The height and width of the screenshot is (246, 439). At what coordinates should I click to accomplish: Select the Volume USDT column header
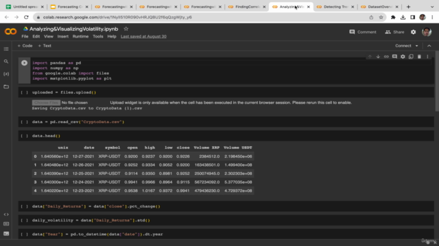tap(238, 148)
